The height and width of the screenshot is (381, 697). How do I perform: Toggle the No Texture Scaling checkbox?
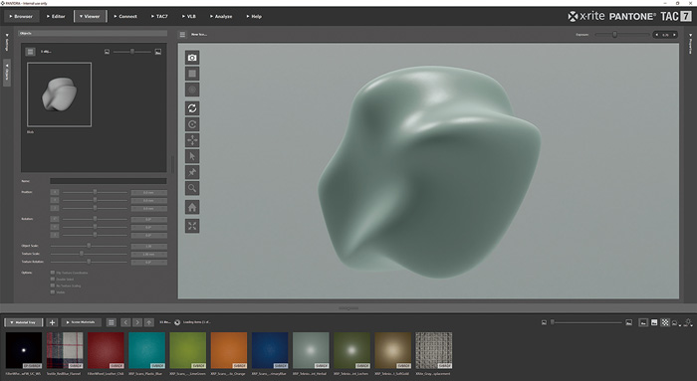click(x=53, y=286)
